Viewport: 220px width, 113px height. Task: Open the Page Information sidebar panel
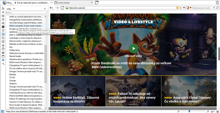pyautogui.click(x=3, y=41)
